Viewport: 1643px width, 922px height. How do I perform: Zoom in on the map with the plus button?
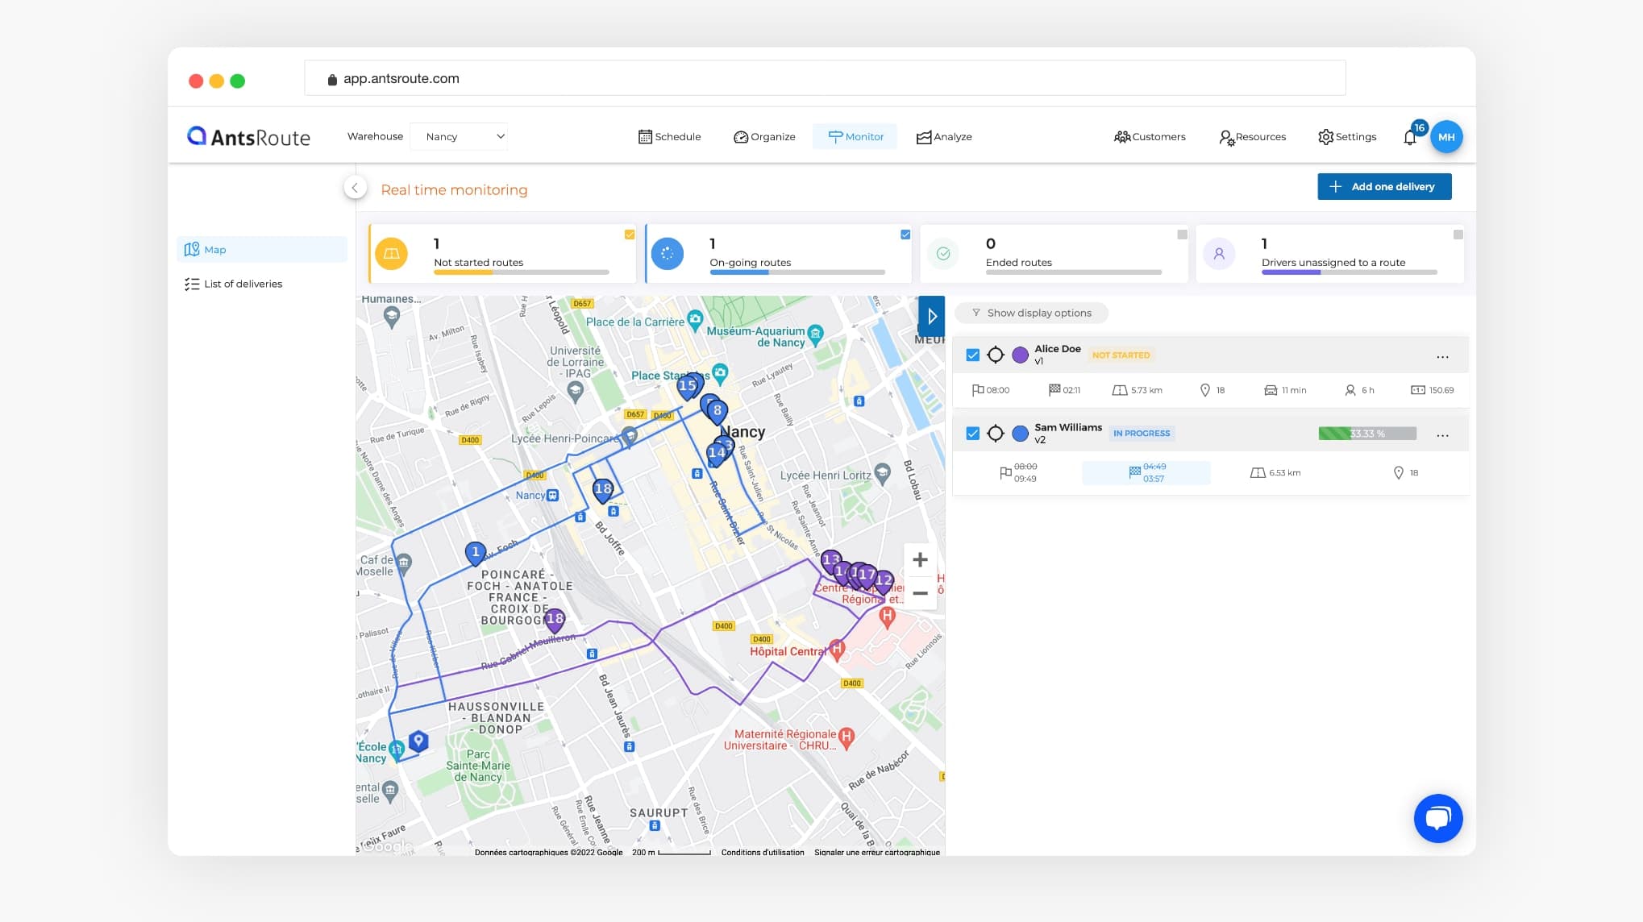pyautogui.click(x=920, y=560)
